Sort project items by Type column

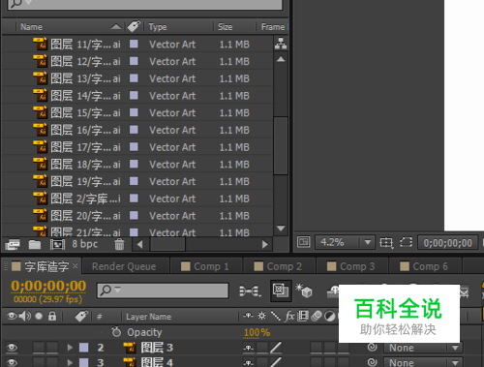(x=158, y=27)
